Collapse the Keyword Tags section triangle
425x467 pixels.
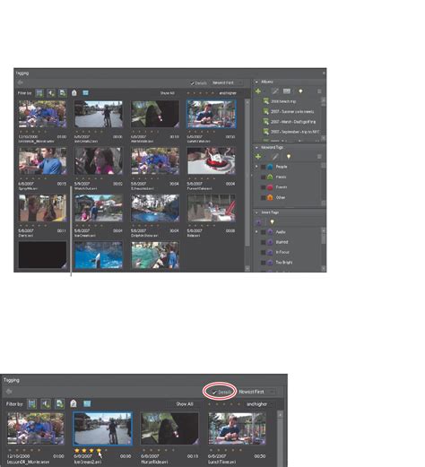[x=256, y=147]
